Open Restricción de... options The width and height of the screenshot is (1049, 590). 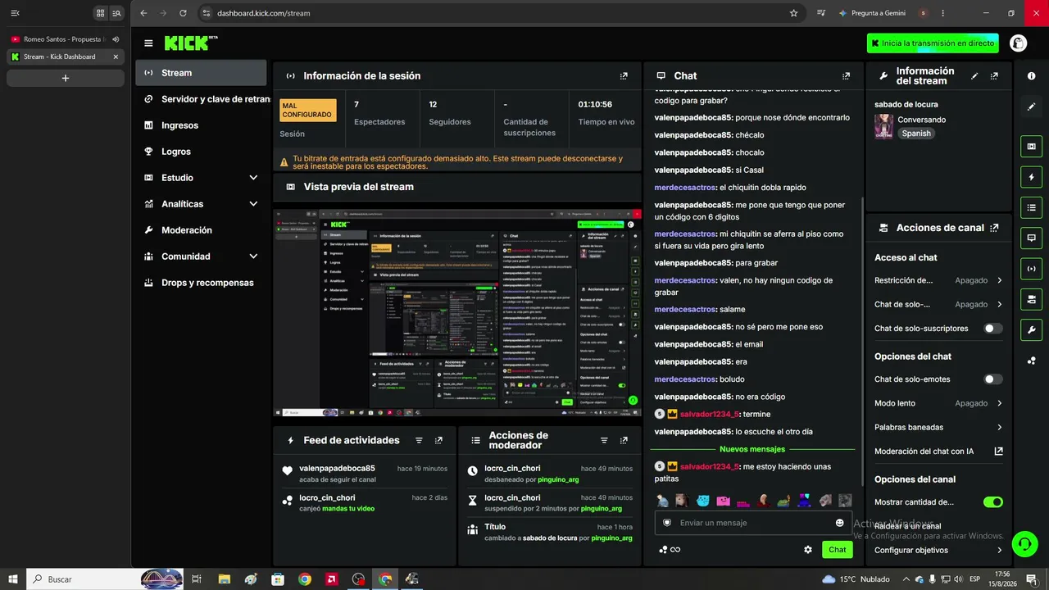pos(938,280)
